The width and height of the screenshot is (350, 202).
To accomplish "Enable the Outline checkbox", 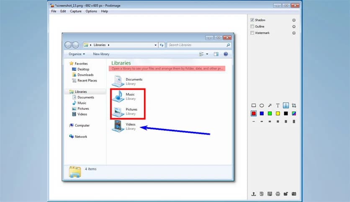I will [252, 26].
